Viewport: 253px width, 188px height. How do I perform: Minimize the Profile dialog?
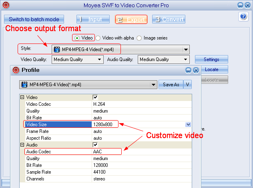188,70
